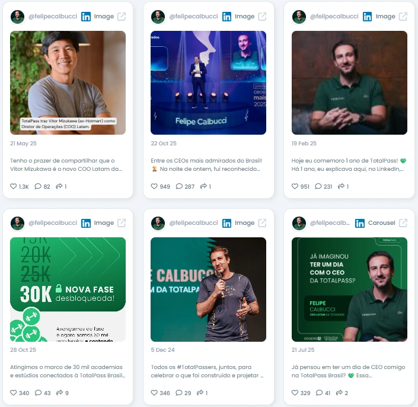Click LinkedIn icon on 28 Oct 25 post
Screen dimensions: 418x407
point(86,223)
